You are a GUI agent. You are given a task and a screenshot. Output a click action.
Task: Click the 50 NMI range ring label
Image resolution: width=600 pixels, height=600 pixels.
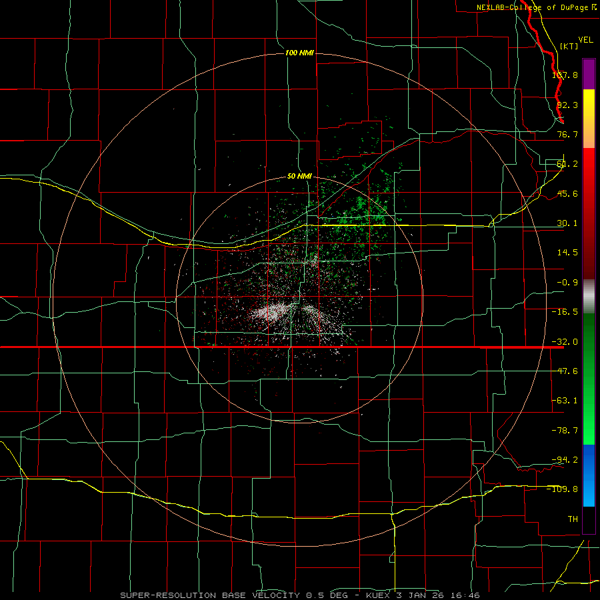click(x=299, y=176)
